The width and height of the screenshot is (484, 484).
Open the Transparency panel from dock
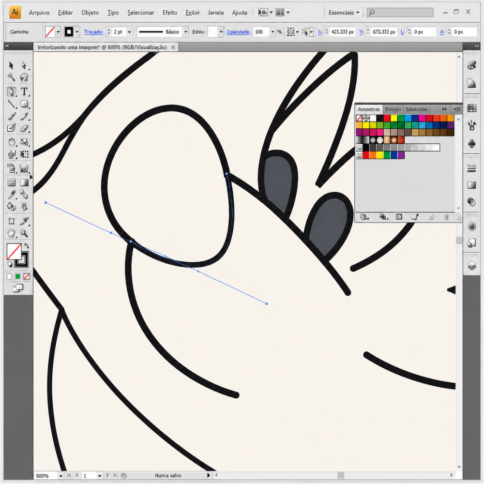point(471,202)
